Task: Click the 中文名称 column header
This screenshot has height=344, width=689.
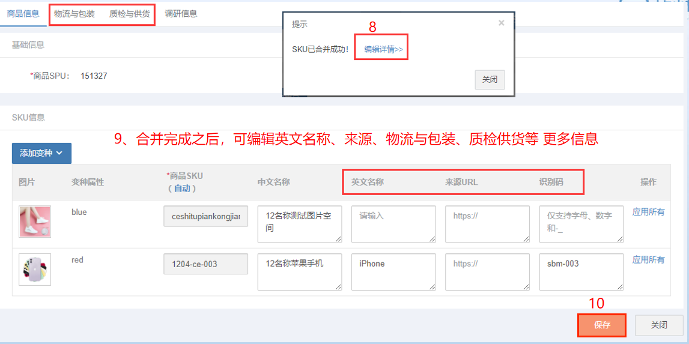Action: click(x=274, y=183)
